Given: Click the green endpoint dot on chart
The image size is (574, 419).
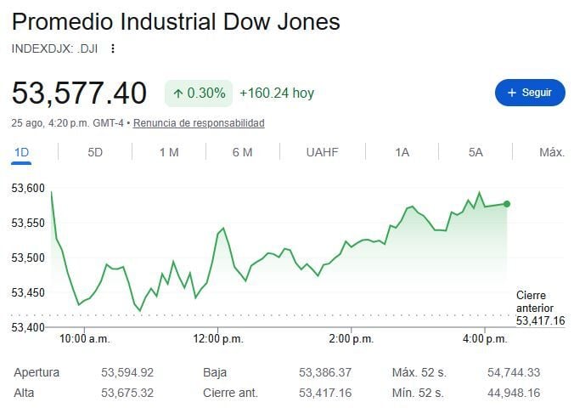Looking at the screenshot, I should pyautogui.click(x=507, y=204).
